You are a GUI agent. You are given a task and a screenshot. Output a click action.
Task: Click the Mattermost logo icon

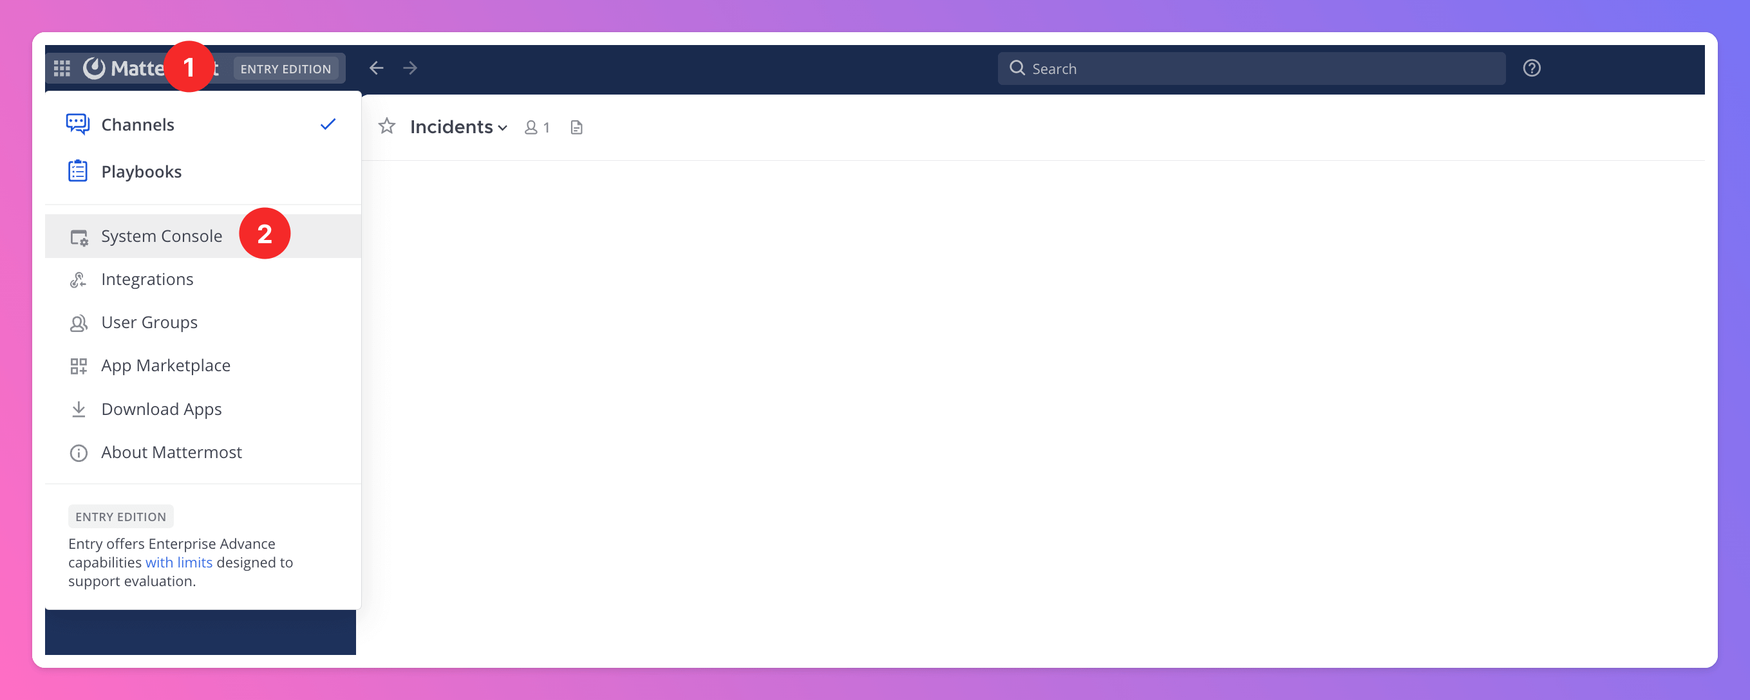(x=95, y=68)
